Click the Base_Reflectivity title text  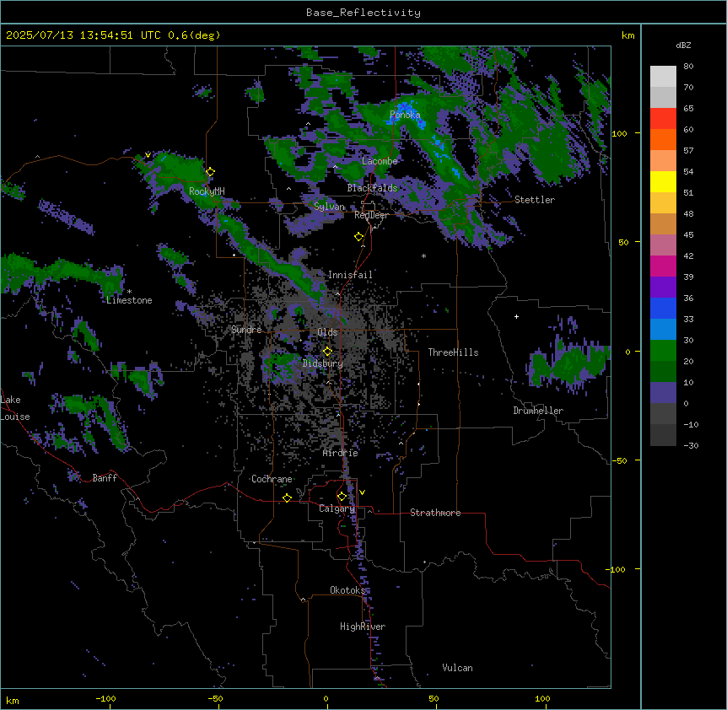363,13
